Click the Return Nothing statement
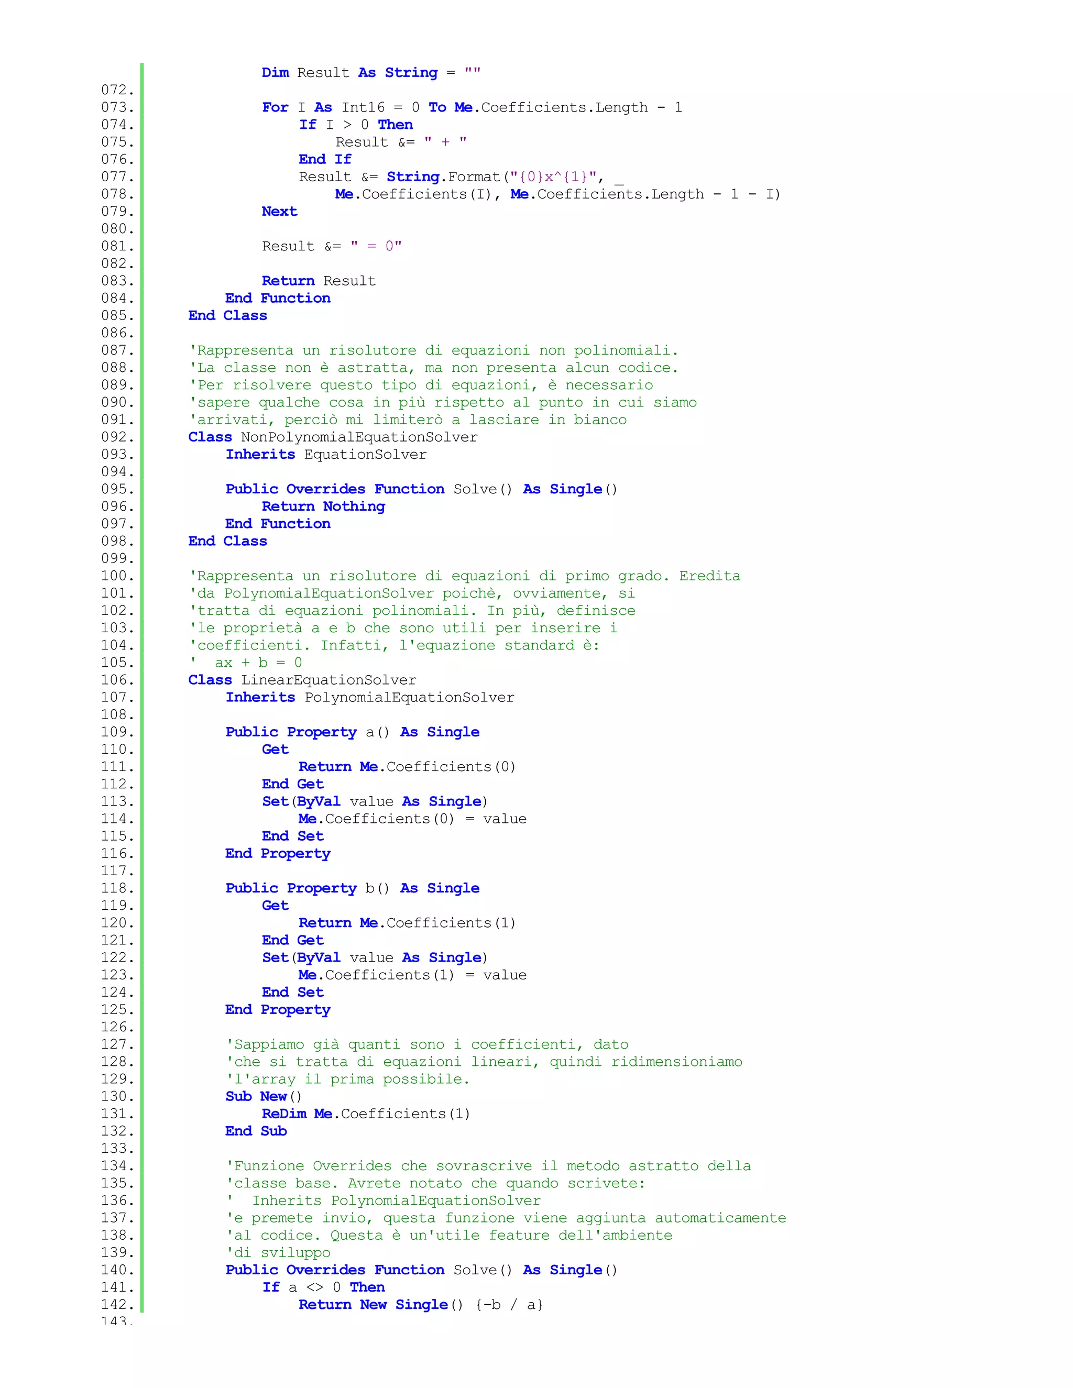The width and height of the screenshot is (1073, 1388). pyautogui.click(x=323, y=506)
